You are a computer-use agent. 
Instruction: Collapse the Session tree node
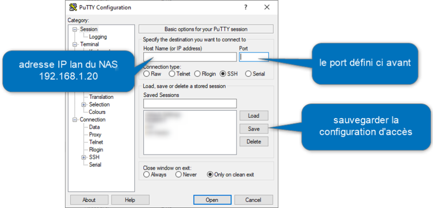coord(74,29)
